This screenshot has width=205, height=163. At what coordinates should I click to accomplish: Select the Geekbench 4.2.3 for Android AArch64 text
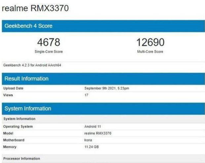pos(32,65)
